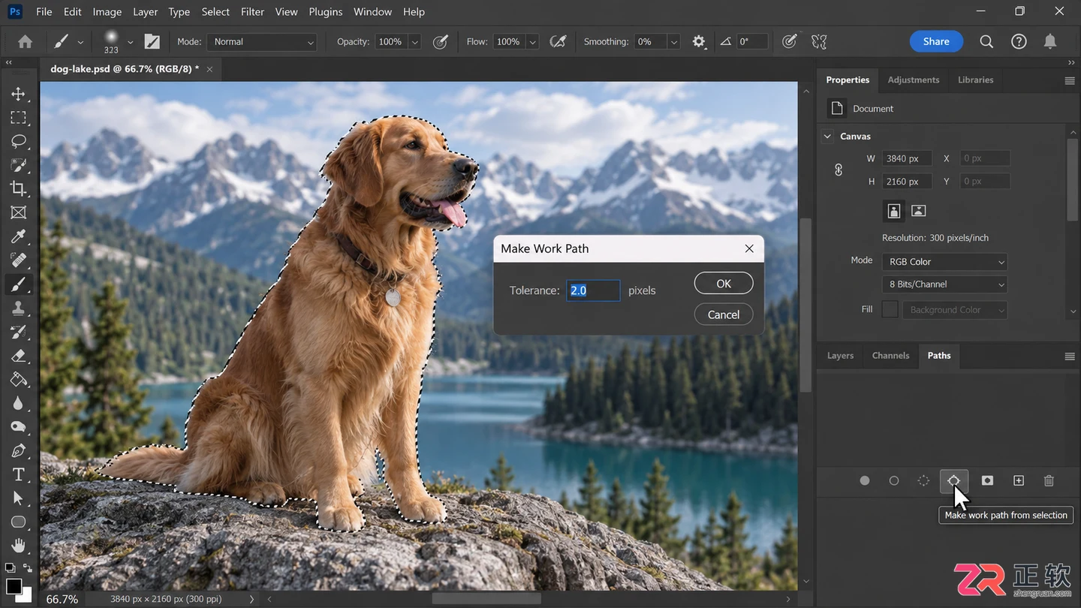The image size is (1081, 608).
Task: Select the Horizontal Type tool
Action: tap(18, 474)
